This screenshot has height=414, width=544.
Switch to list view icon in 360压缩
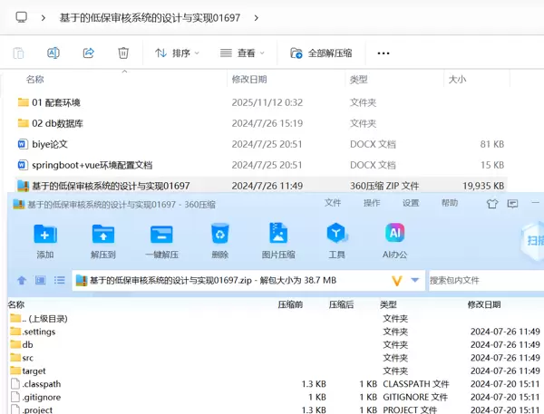tap(60, 280)
